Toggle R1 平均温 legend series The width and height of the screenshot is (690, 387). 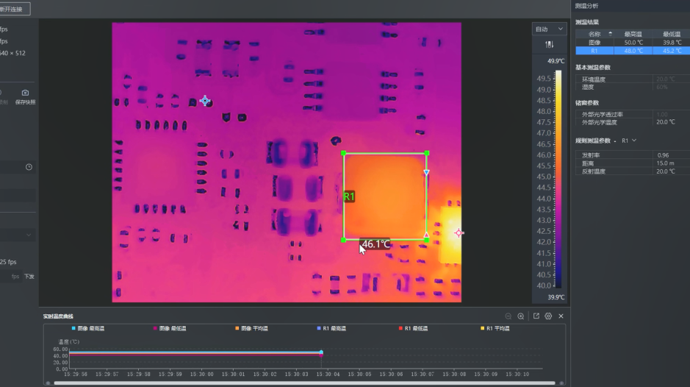495,328
